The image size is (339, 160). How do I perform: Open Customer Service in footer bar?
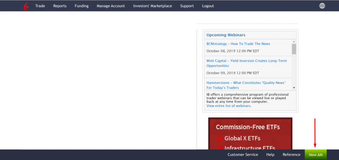243,155
